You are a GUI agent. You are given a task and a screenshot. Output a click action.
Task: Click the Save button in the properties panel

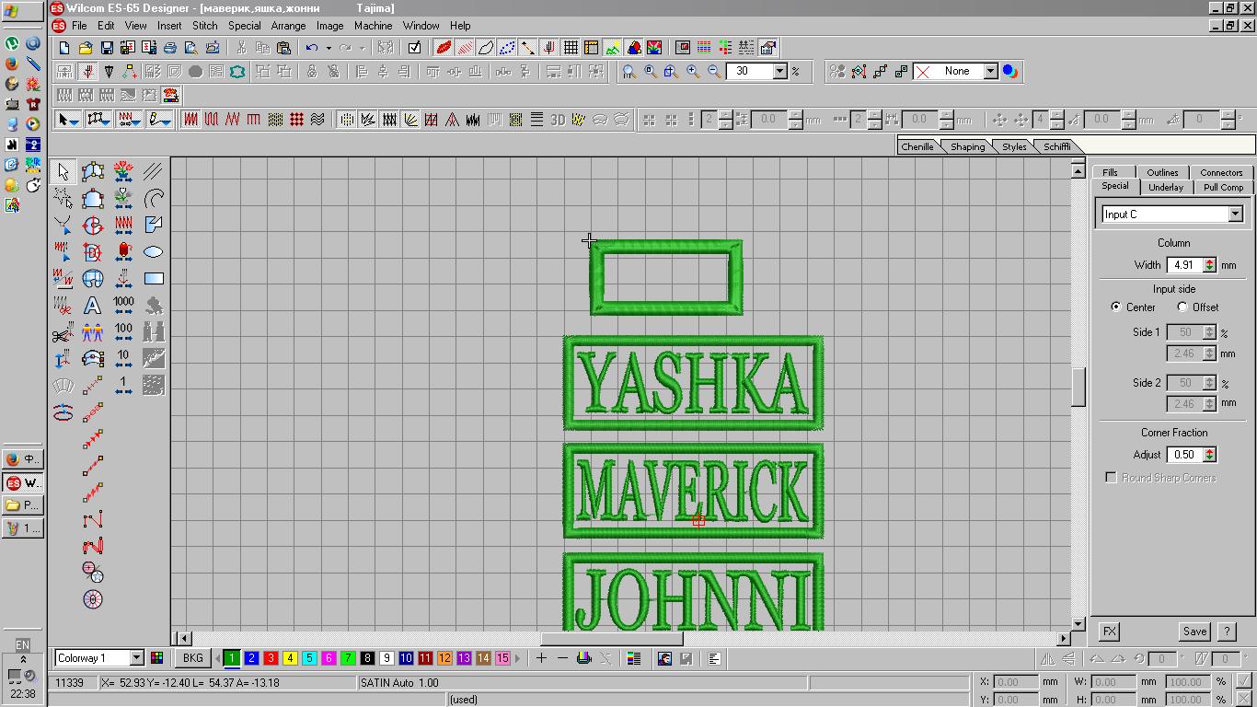point(1194,632)
